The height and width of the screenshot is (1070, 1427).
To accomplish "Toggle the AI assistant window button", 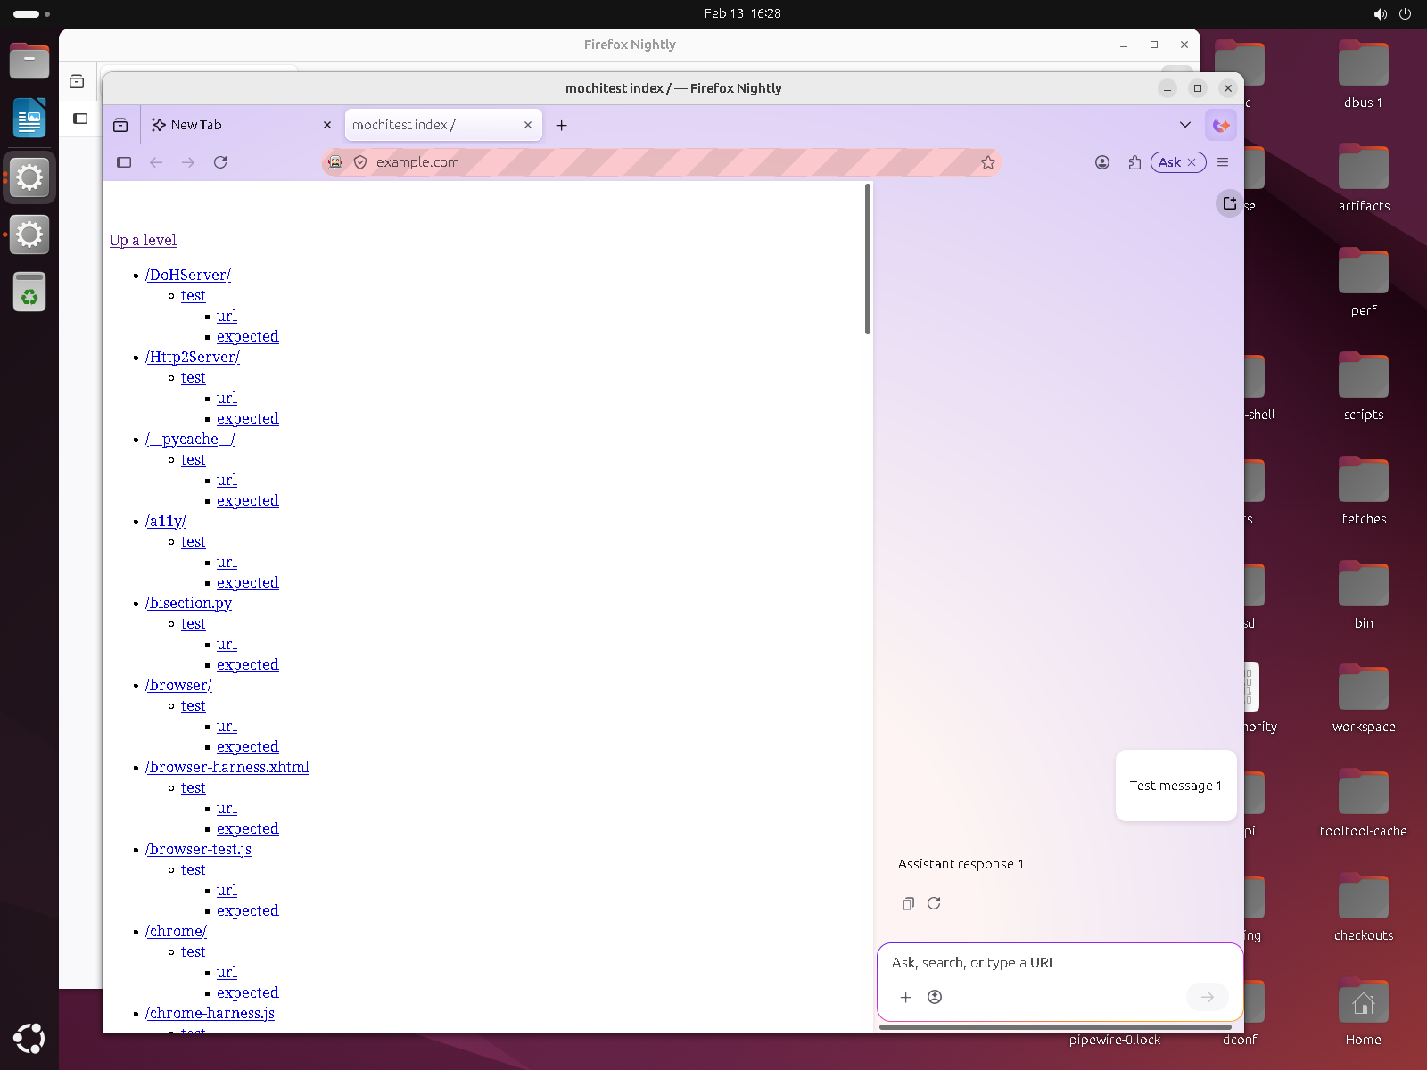I will coord(1221,125).
